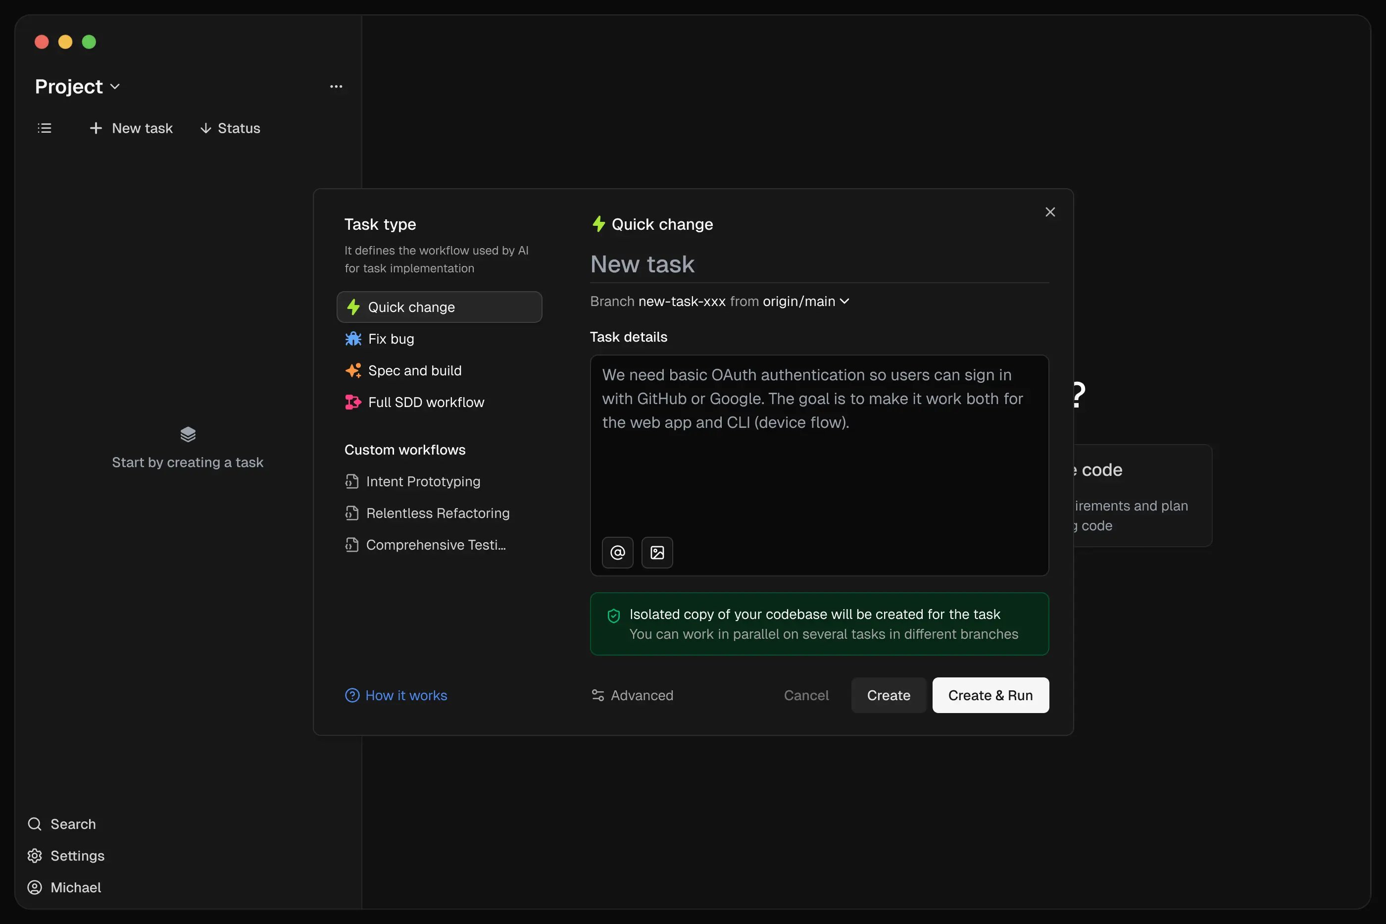Select the Fix bug task type
The image size is (1386, 924).
click(x=391, y=339)
